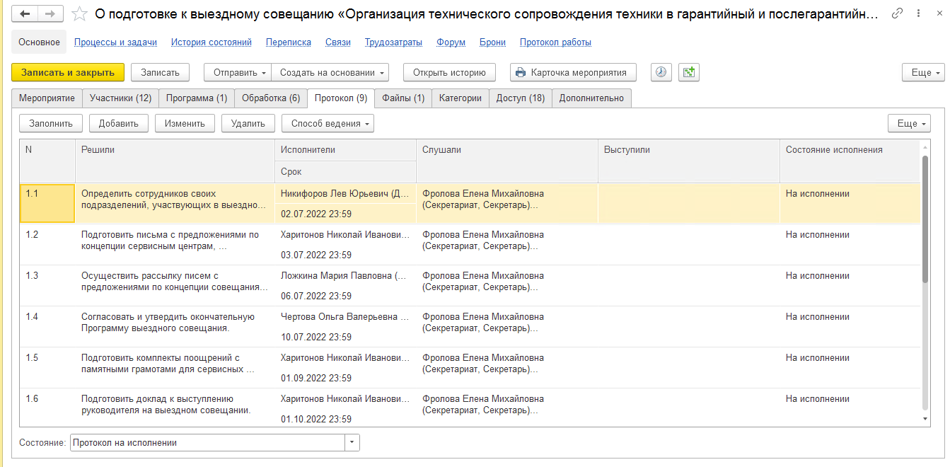The height and width of the screenshot is (467, 950).
Task: Expand the Отправить dropdown
Action: pyautogui.click(x=238, y=72)
